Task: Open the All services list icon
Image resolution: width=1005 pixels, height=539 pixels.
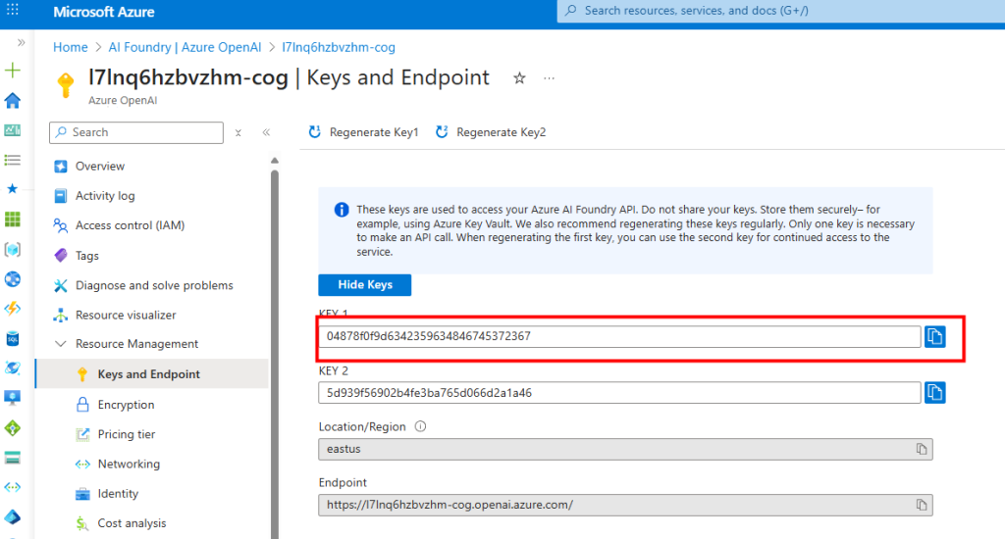Action: 12,160
